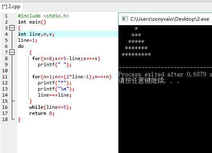Click the printf(" "); statement on line 9
This screenshot has height=153, width=212.
(x=54, y=65)
